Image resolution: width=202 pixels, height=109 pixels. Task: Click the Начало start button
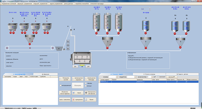click(78, 85)
